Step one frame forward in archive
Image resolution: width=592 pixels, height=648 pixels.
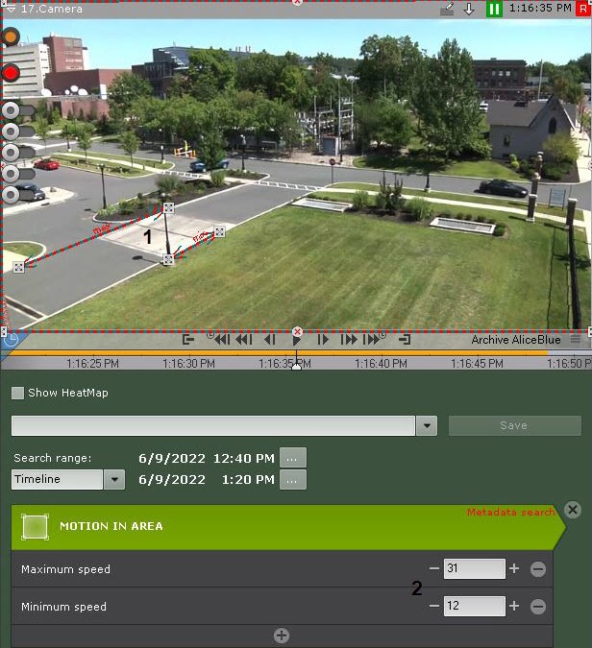click(x=323, y=340)
